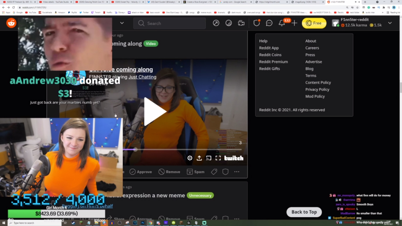Click Back to Top button
Viewport: 402px width, 226px height.
point(304,212)
